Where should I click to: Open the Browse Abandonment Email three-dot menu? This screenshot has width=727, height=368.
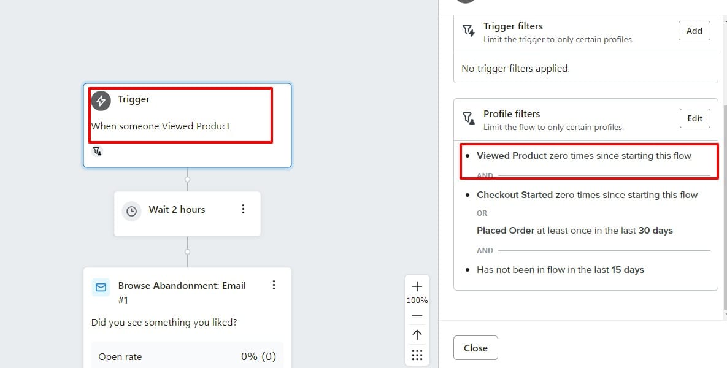pyautogui.click(x=274, y=285)
